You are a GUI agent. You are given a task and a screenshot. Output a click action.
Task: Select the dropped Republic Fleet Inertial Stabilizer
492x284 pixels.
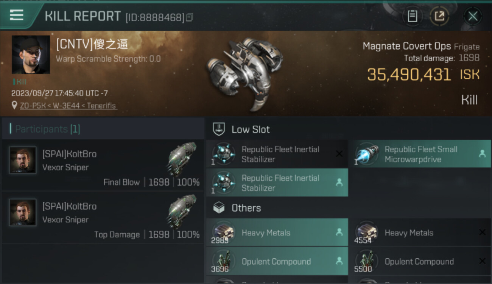[x=277, y=183]
